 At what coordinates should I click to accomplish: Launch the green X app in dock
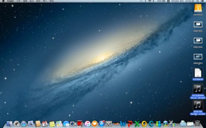click(x=137, y=124)
